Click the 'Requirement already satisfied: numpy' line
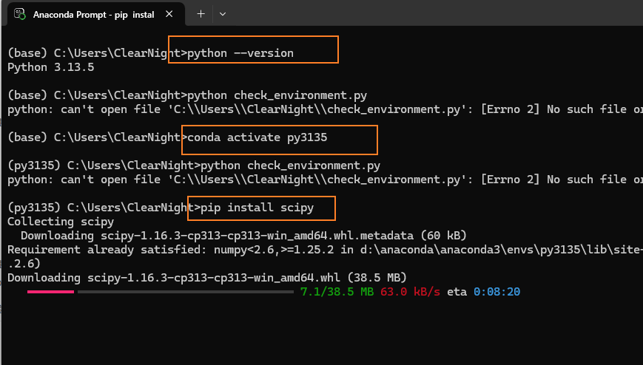 [325, 250]
